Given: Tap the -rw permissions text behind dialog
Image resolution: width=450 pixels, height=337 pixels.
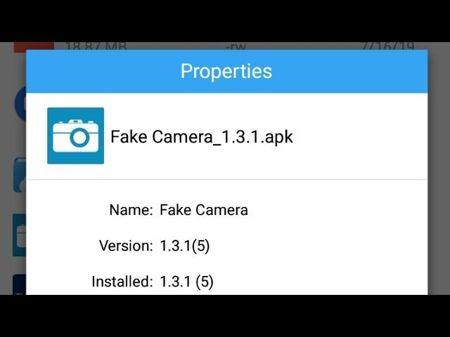Looking at the screenshot, I should click(x=236, y=47).
